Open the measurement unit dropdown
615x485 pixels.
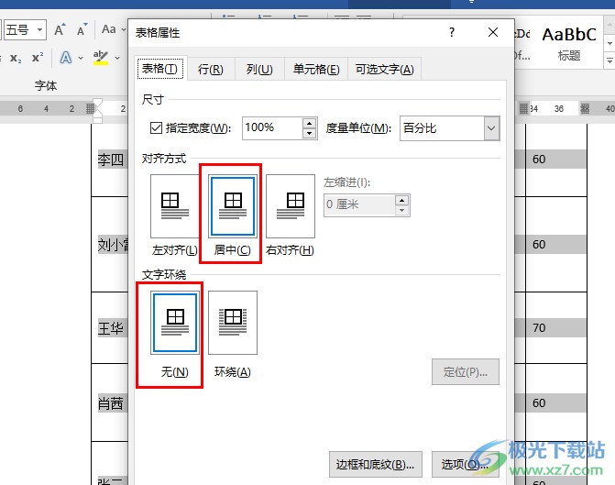(x=491, y=128)
